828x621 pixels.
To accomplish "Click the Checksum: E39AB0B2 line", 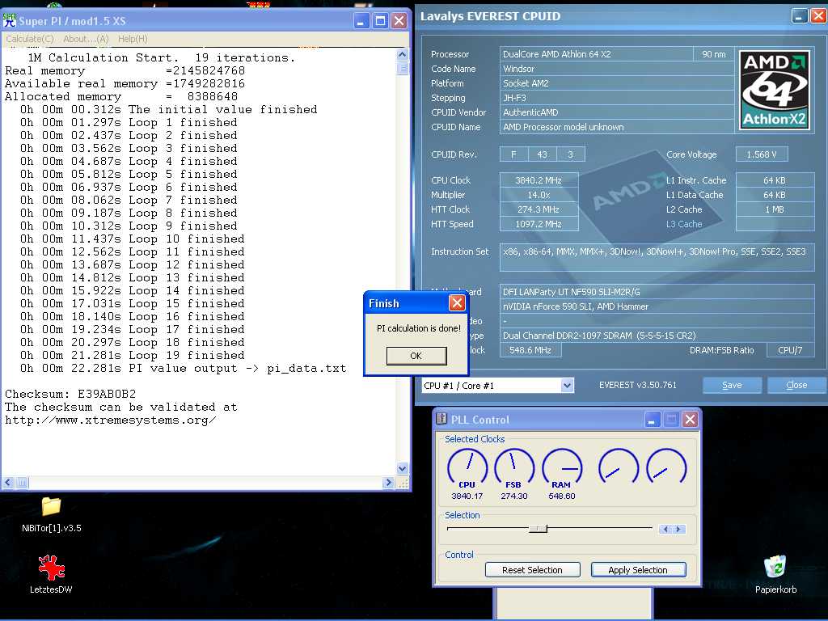I will click(x=70, y=394).
